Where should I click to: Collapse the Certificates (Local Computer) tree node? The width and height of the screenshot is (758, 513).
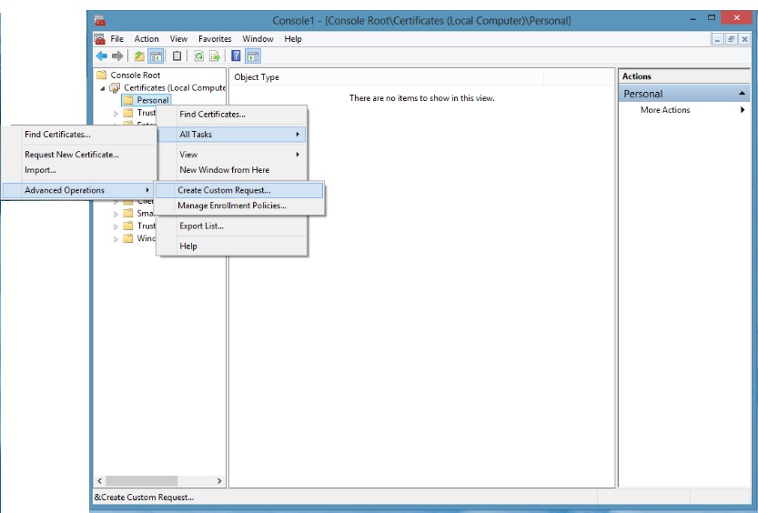pyautogui.click(x=103, y=88)
